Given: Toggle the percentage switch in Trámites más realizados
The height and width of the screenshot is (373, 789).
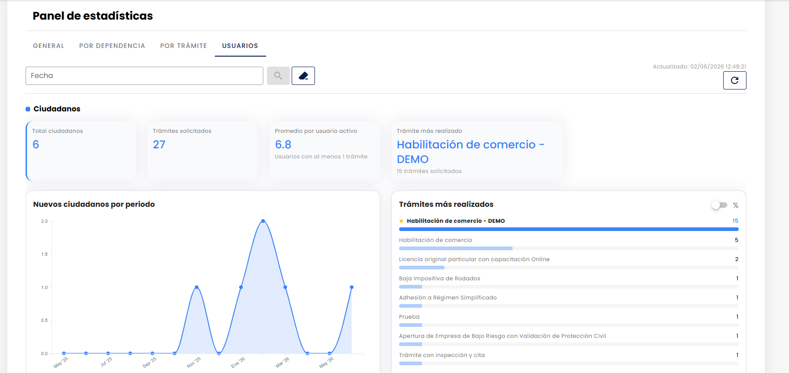Looking at the screenshot, I should coord(720,205).
